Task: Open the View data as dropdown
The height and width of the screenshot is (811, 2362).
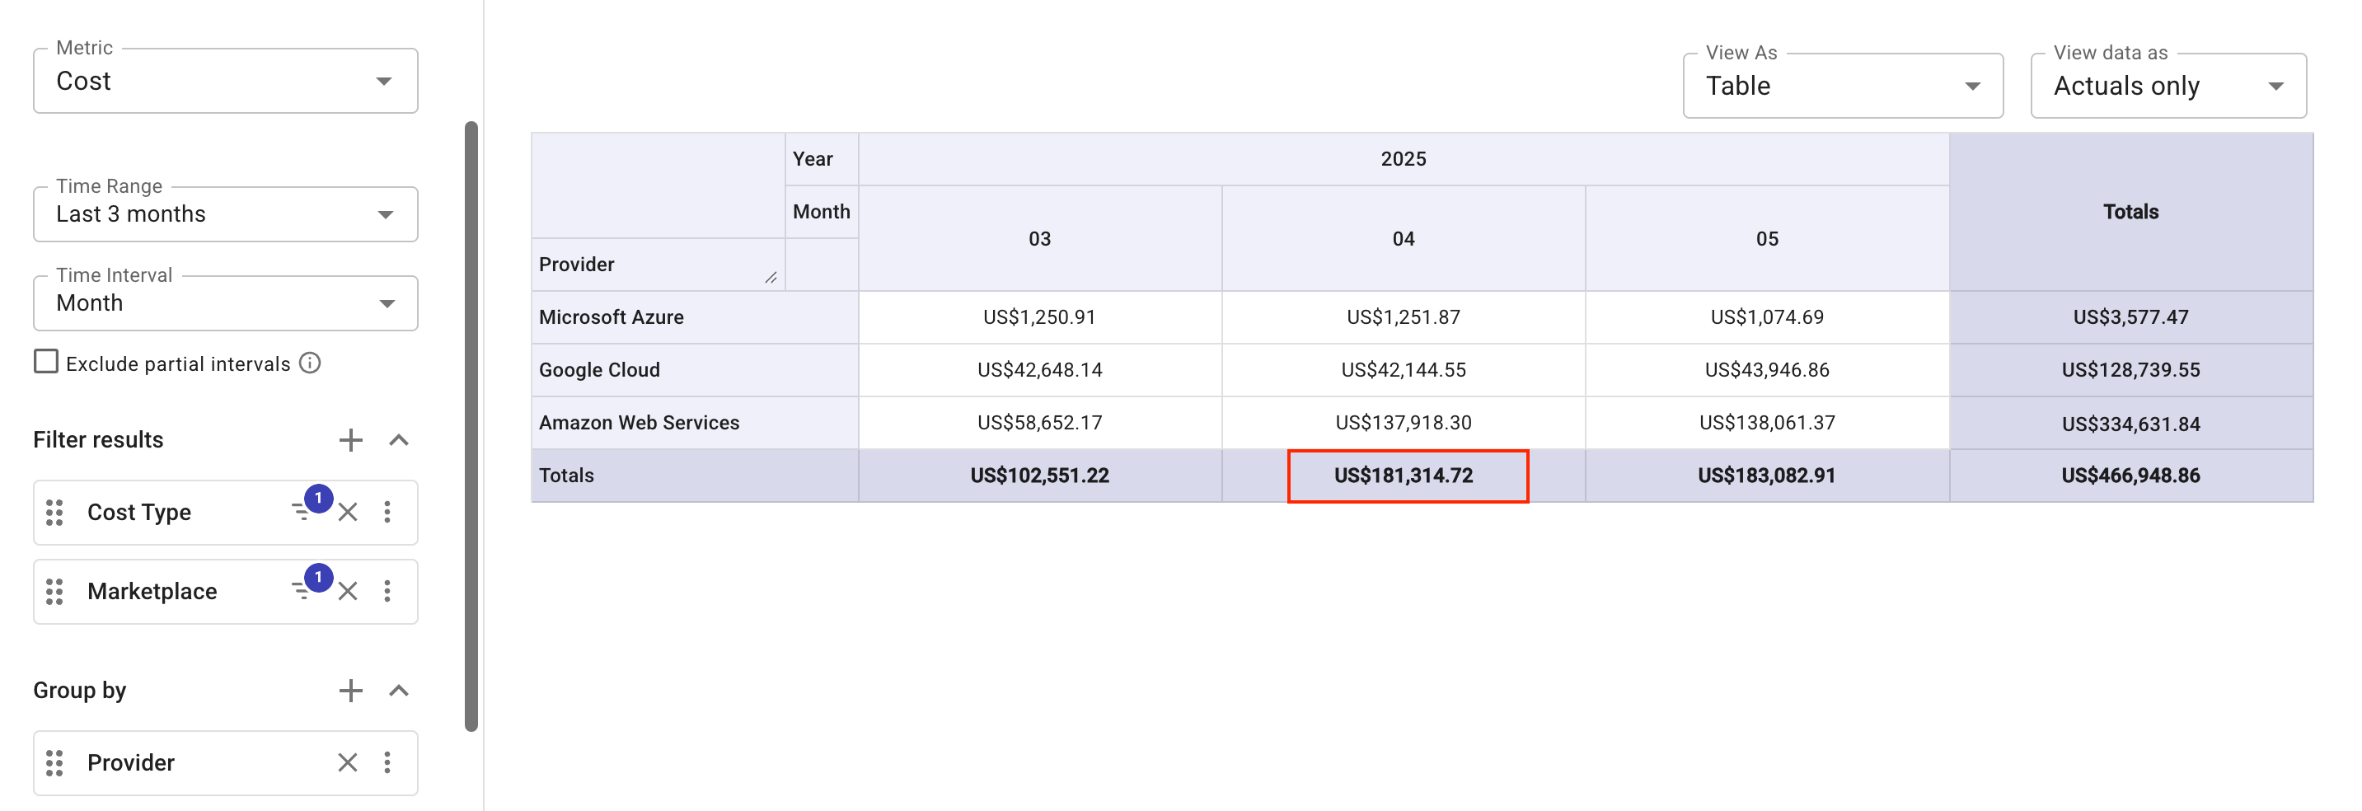Action: pos(2168,87)
